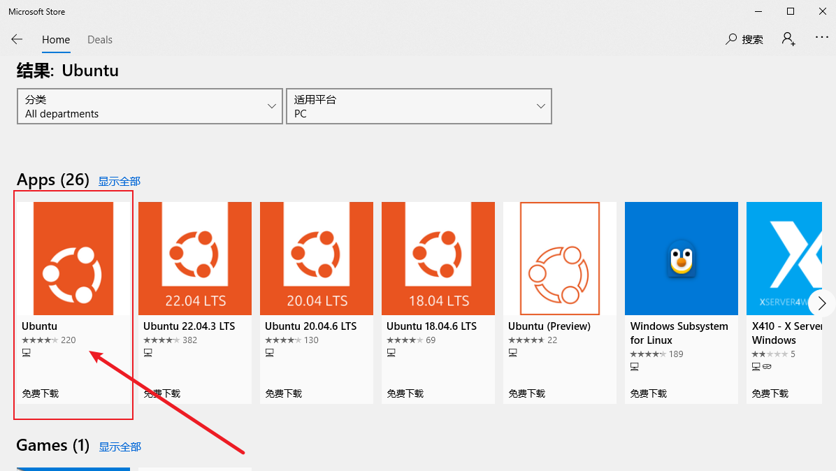Click the PC device icon under Ubuntu (Preview)

[512, 353]
